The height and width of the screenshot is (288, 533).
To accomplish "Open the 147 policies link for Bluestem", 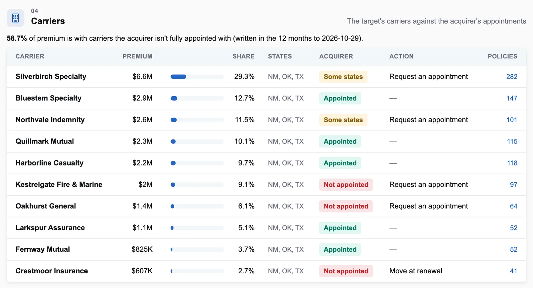I will click(x=512, y=98).
